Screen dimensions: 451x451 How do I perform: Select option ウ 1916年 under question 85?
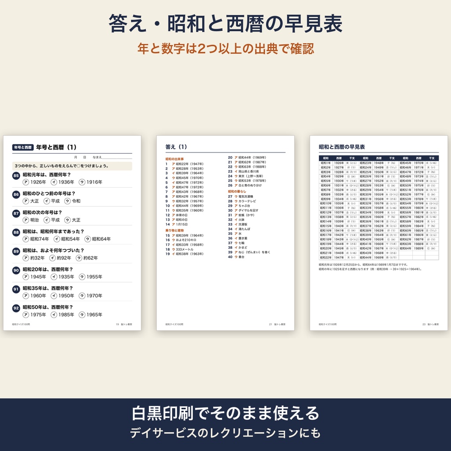91,182
